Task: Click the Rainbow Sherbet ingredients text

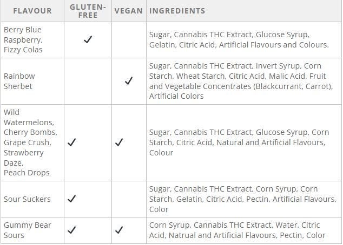Action: pos(241,81)
